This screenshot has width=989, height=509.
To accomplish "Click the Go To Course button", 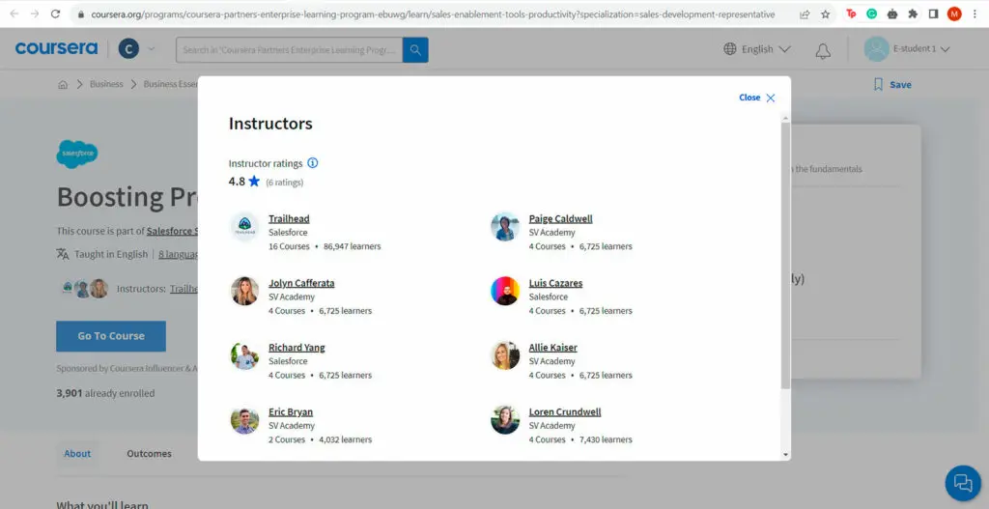I will point(111,336).
